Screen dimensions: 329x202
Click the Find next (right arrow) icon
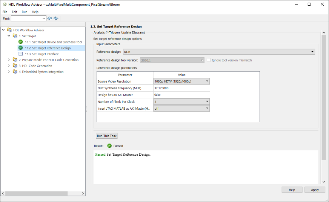tap(56, 18)
